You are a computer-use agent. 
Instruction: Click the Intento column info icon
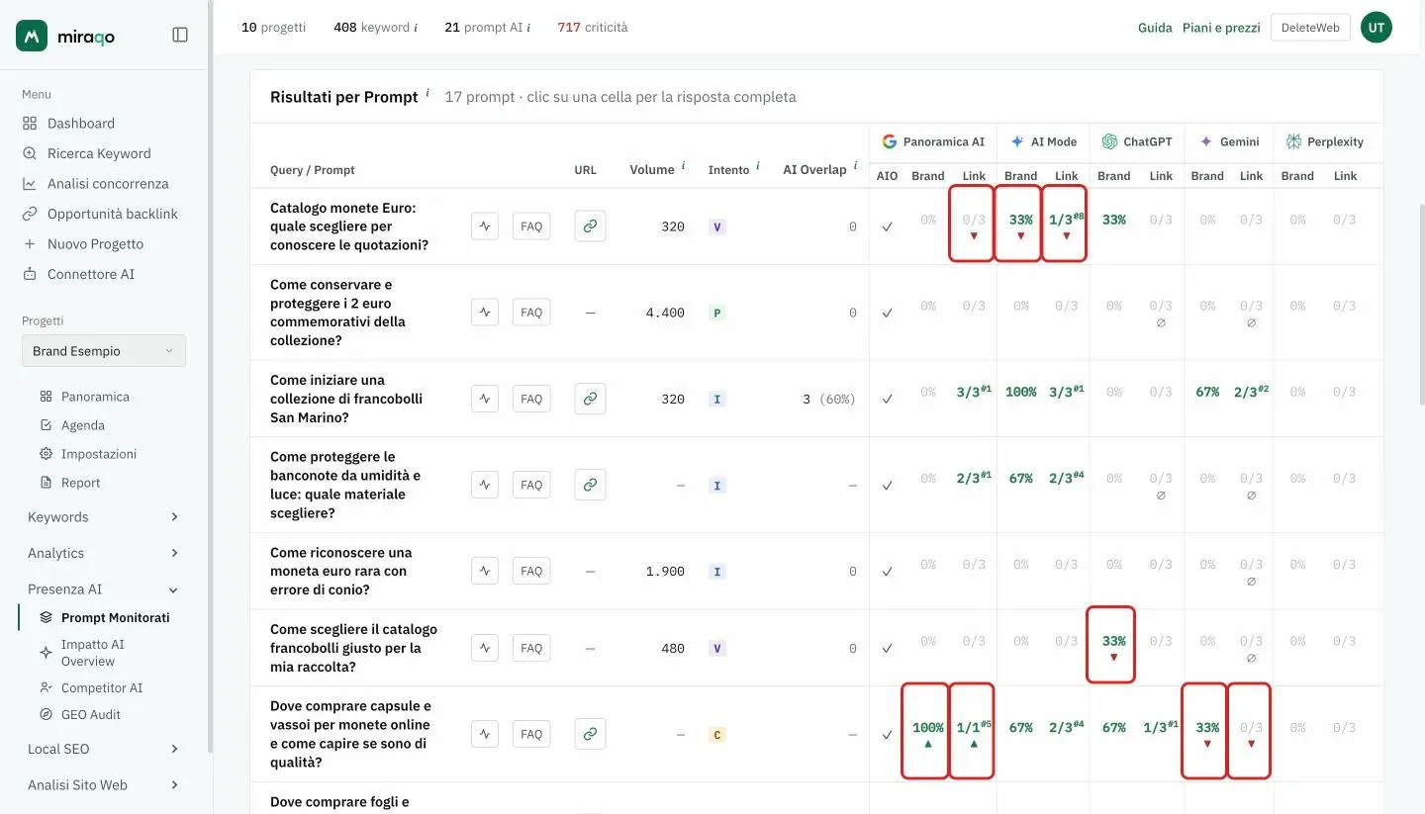tap(758, 167)
